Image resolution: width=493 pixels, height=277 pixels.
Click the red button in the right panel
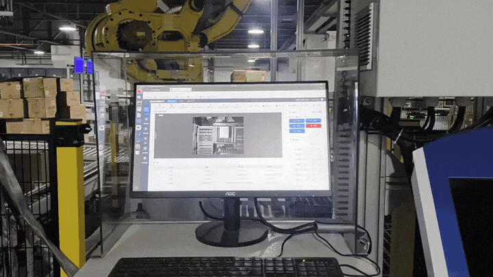tap(314, 125)
